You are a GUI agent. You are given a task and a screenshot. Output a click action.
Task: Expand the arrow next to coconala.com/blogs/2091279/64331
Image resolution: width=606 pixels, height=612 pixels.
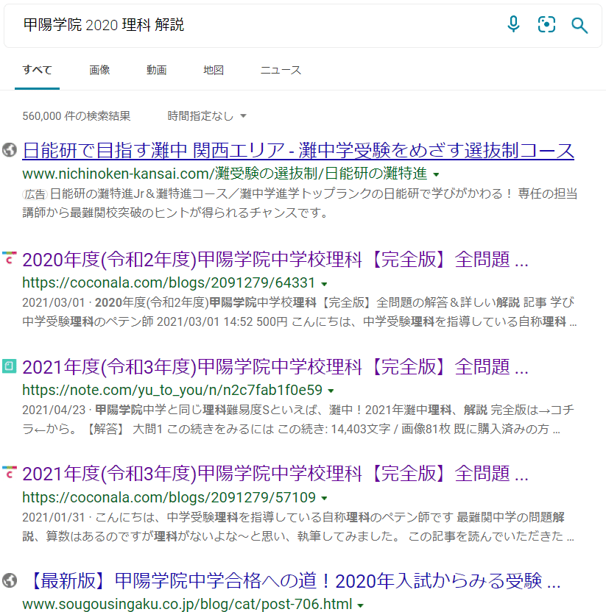pos(324,284)
